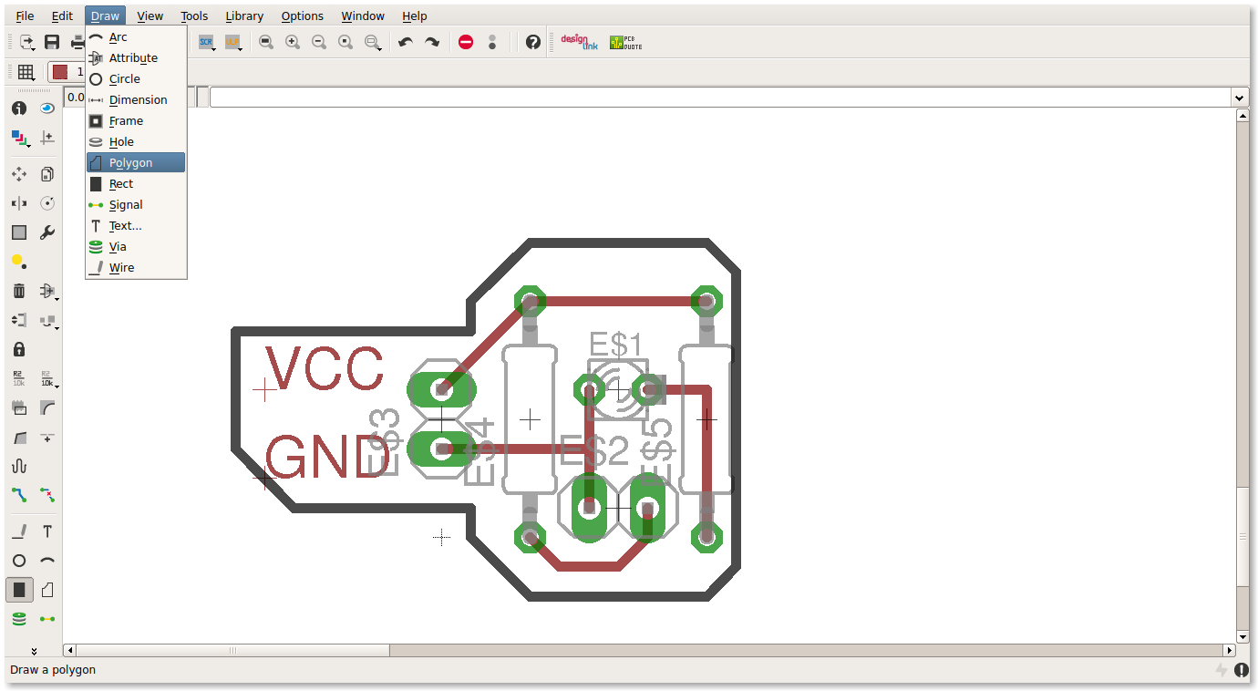Screen dimensions: 1258x691
Task: Choose Polygon from the Draw menu
Action: [x=136, y=162]
